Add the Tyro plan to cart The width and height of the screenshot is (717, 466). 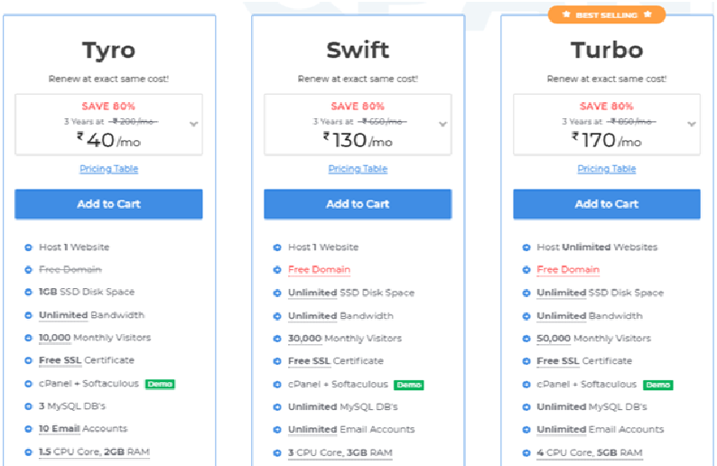click(x=109, y=204)
